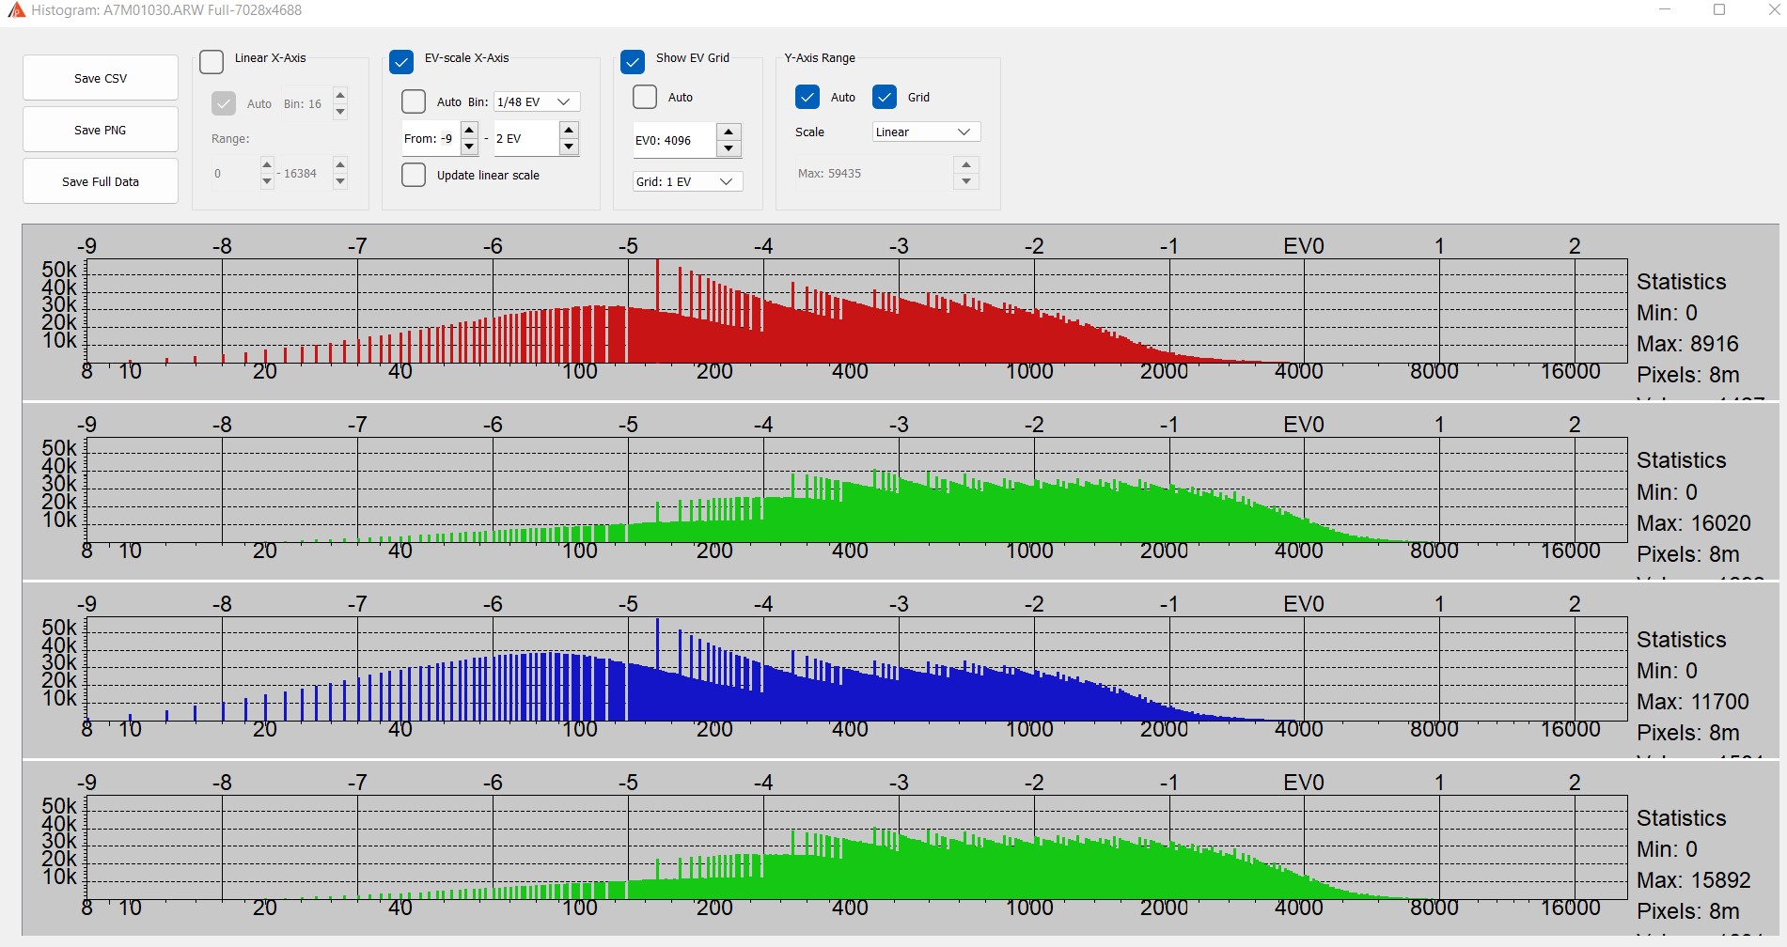This screenshot has width=1787, height=947.
Task: Click the app icon in the title bar
Action: (x=16, y=10)
